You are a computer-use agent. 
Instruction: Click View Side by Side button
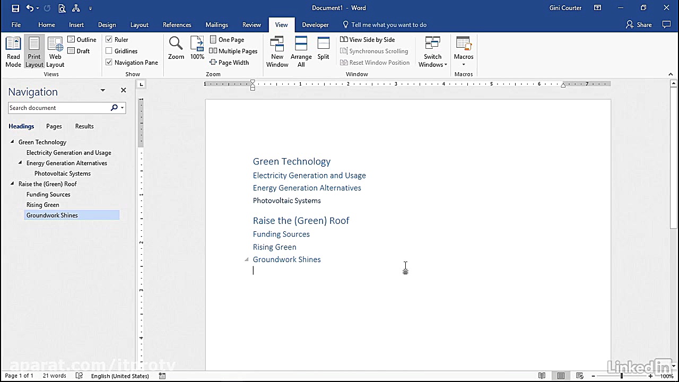click(x=368, y=39)
